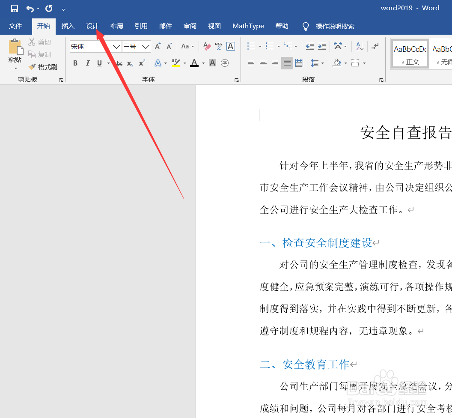Apply the Enclose Characters (带圈字符) effect

coord(225,63)
